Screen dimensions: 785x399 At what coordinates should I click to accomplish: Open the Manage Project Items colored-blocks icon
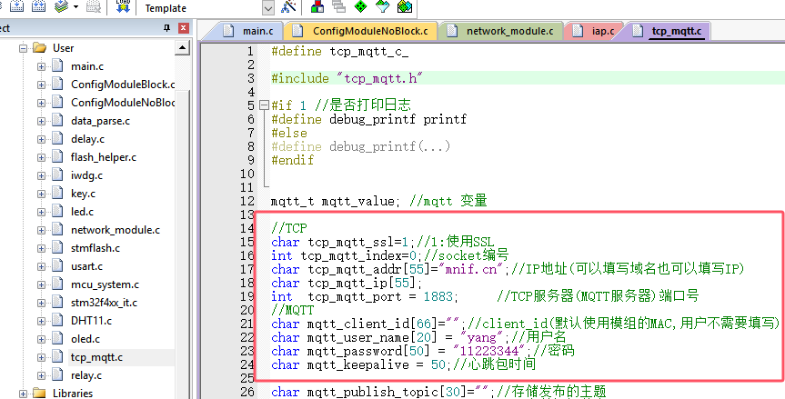coord(317,7)
